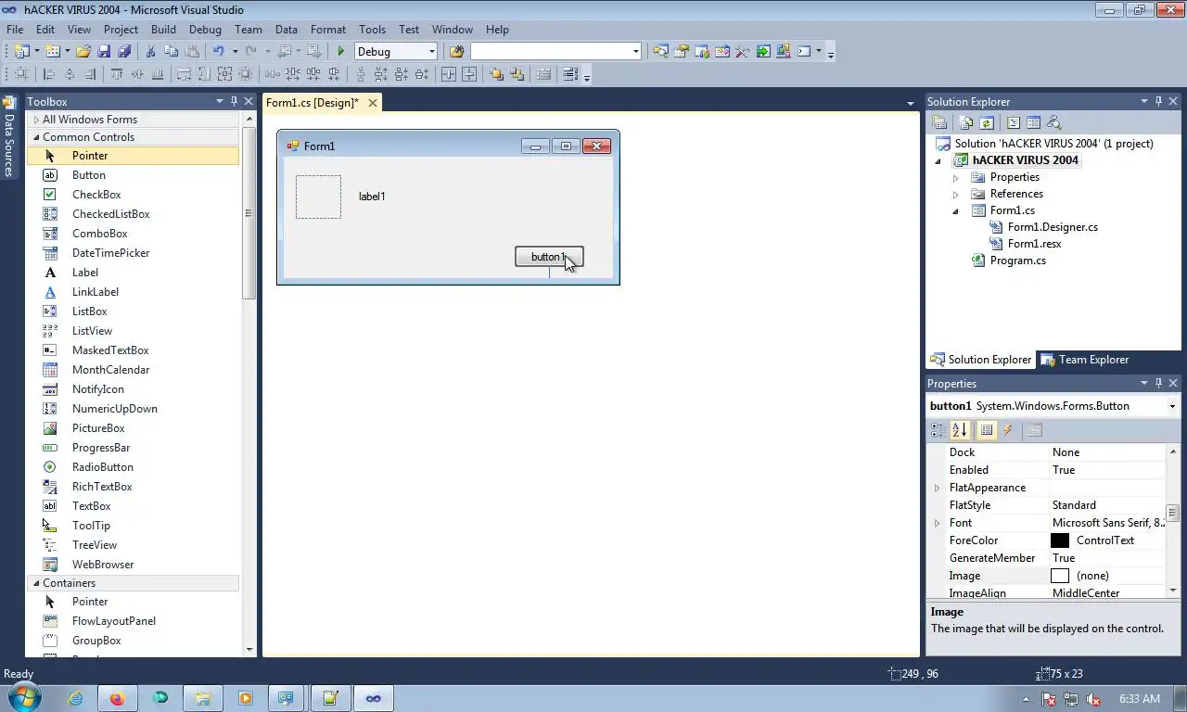Click the Show All Files icon in Solution Explorer
Image resolution: width=1187 pixels, height=712 pixels.
click(x=966, y=122)
